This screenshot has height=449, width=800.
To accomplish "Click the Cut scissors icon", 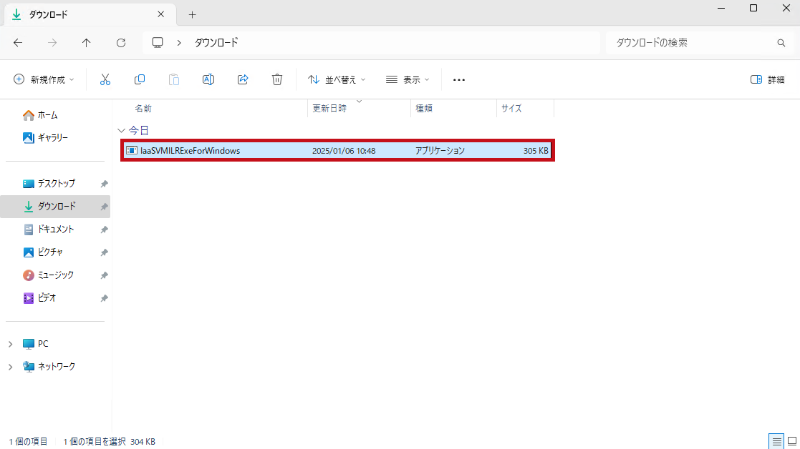I will [105, 79].
